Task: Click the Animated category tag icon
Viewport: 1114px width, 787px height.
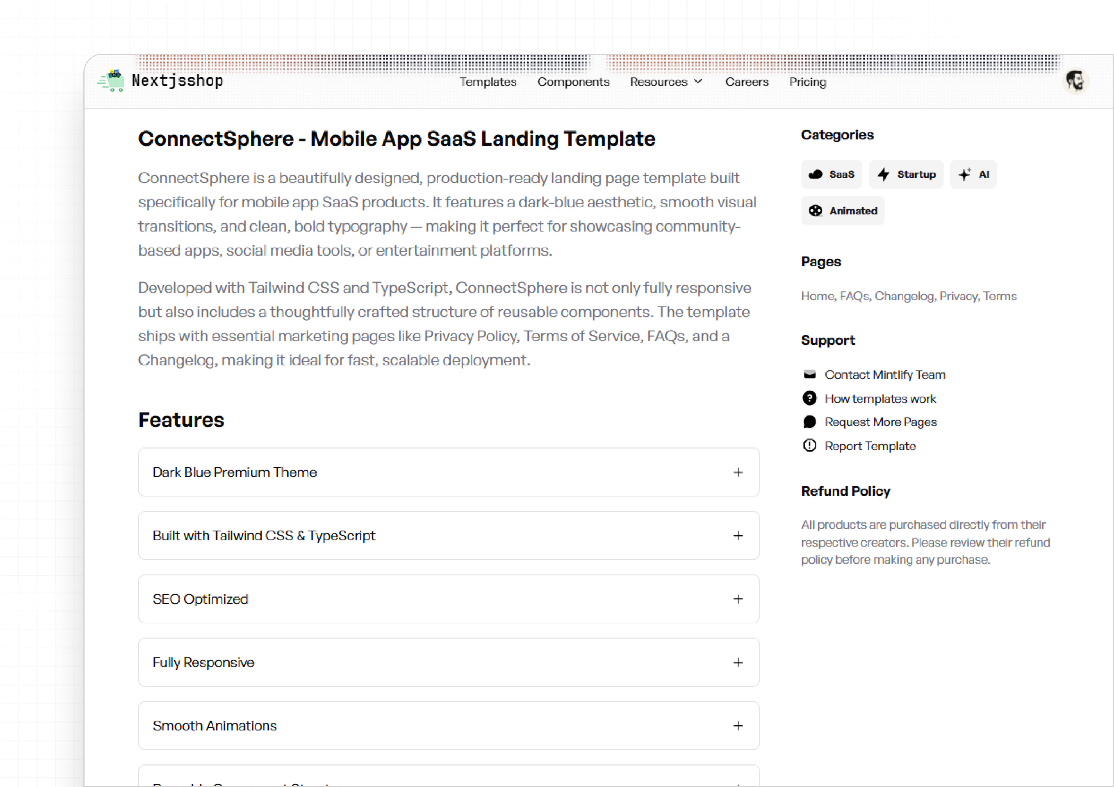Action: point(815,210)
